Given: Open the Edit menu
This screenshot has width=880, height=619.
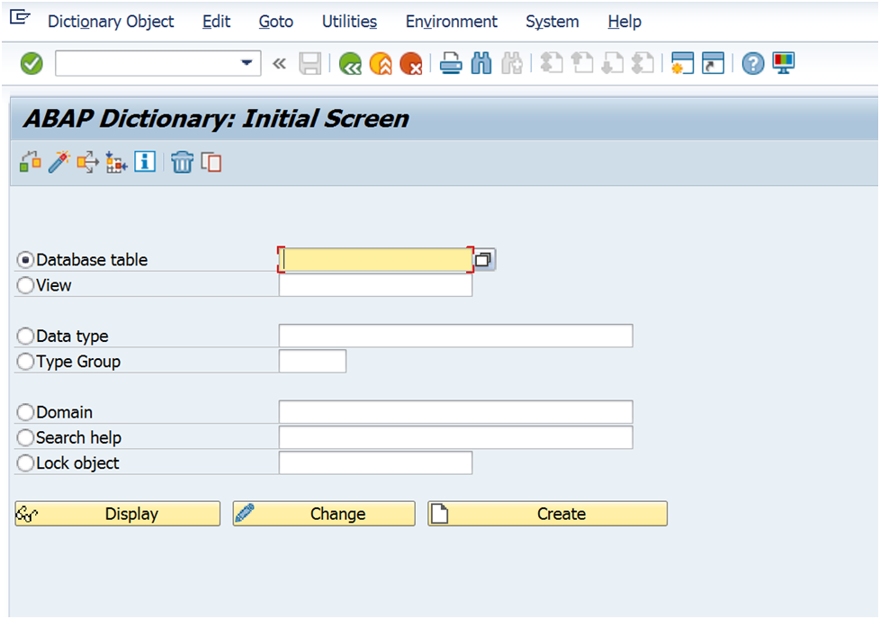Looking at the screenshot, I should [x=216, y=22].
